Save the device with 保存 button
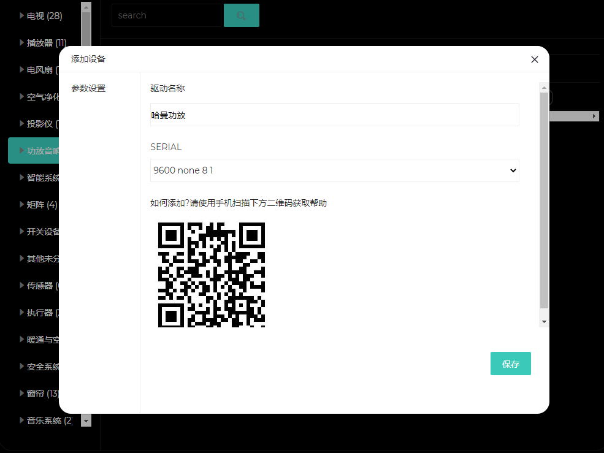This screenshot has width=604, height=453. 510,364
